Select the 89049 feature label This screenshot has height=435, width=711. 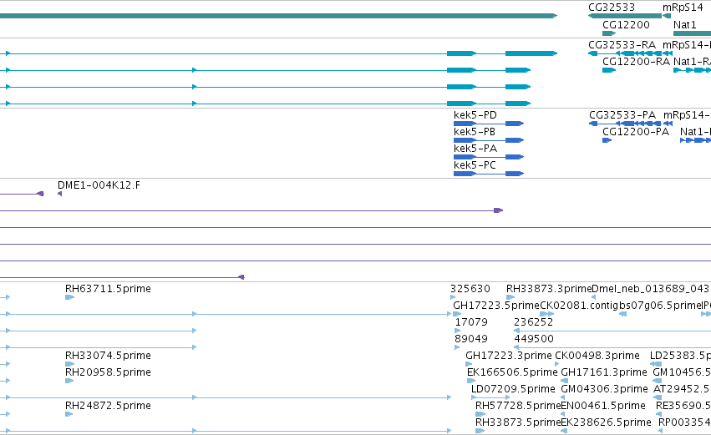(x=471, y=339)
